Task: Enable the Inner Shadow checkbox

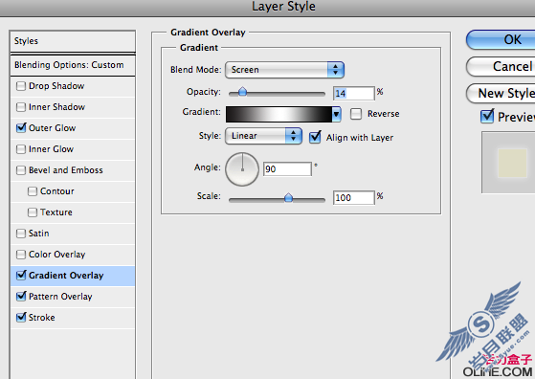Action: click(21, 107)
